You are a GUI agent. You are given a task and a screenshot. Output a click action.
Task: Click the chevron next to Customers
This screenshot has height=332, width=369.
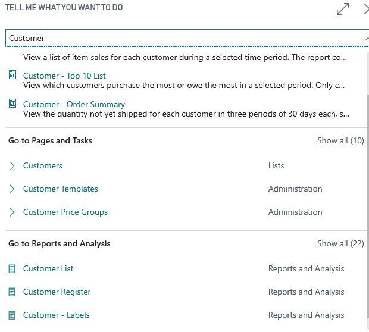(12, 166)
